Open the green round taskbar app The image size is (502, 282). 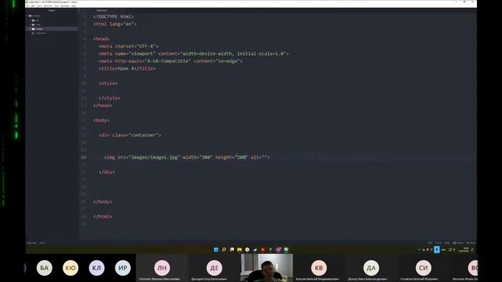click(286, 250)
